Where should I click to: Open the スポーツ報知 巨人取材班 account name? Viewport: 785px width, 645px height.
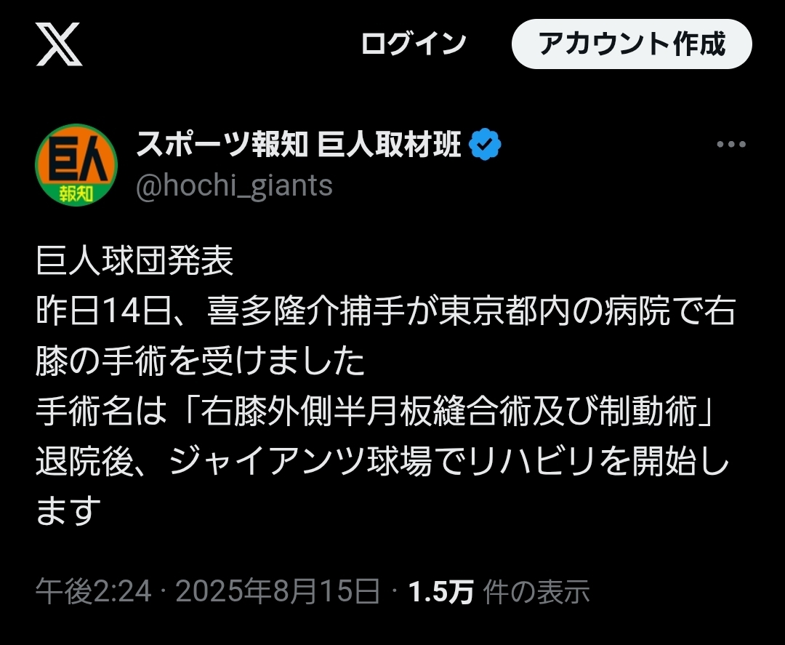tap(299, 144)
